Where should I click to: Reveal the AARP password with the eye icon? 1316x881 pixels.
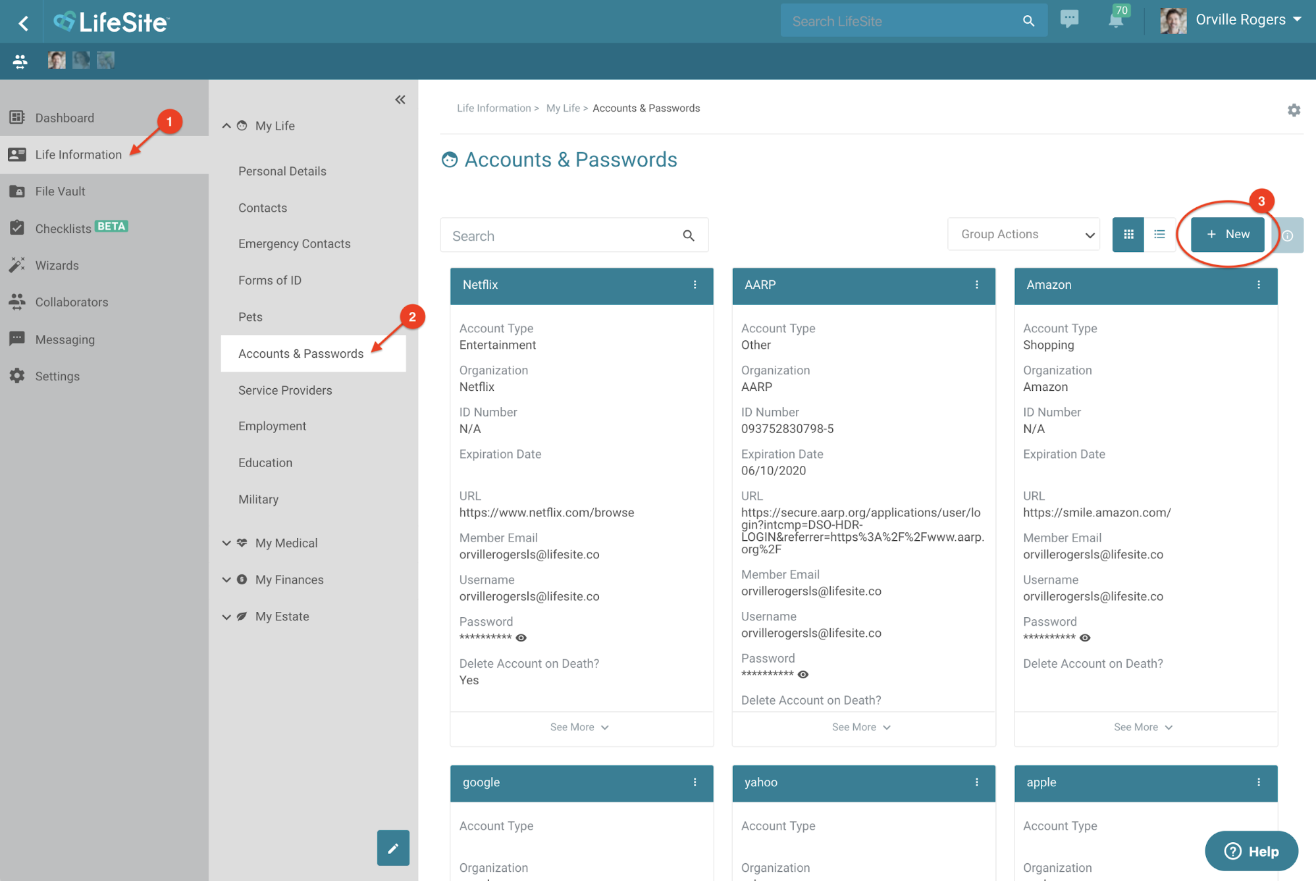(803, 674)
